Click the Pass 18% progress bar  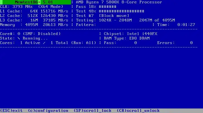(x=96, y=6)
